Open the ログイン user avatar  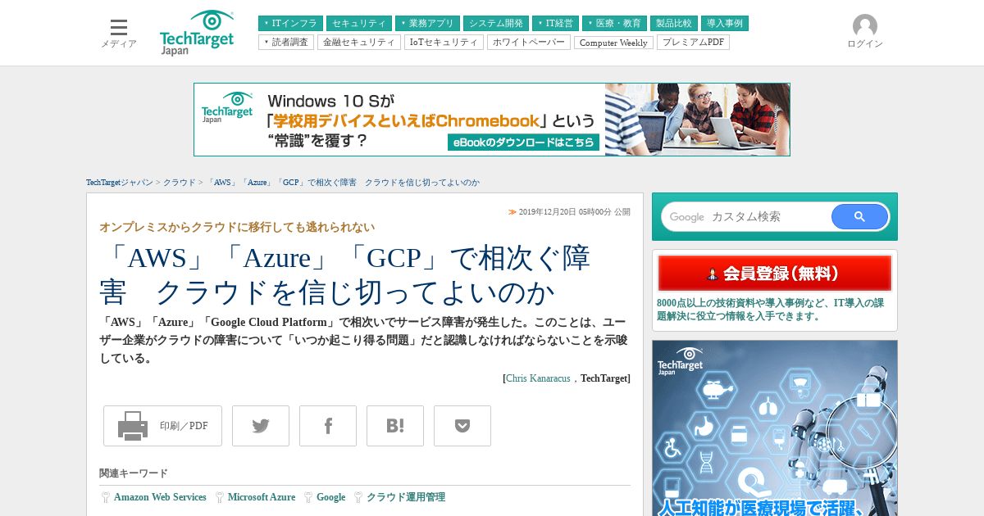(865, 32)
